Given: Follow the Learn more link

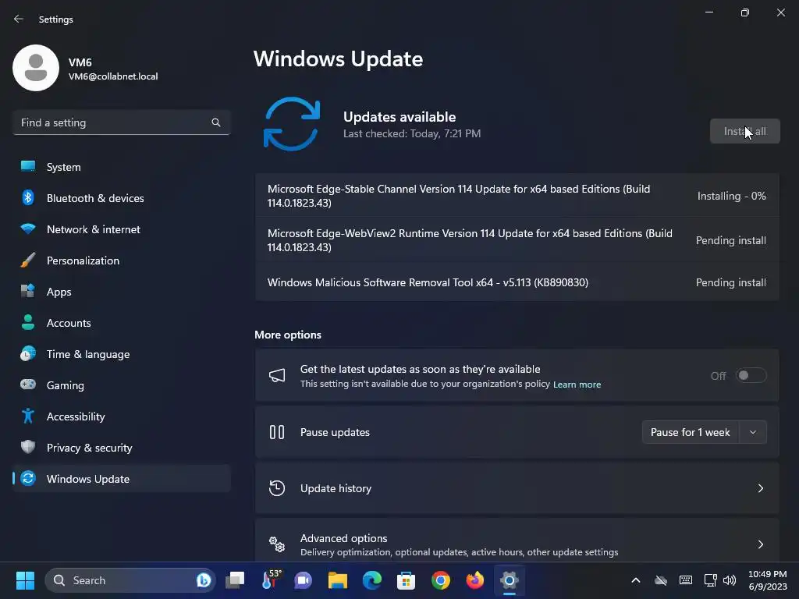Looking at the screenshot, I should click(x=577, y=385).
